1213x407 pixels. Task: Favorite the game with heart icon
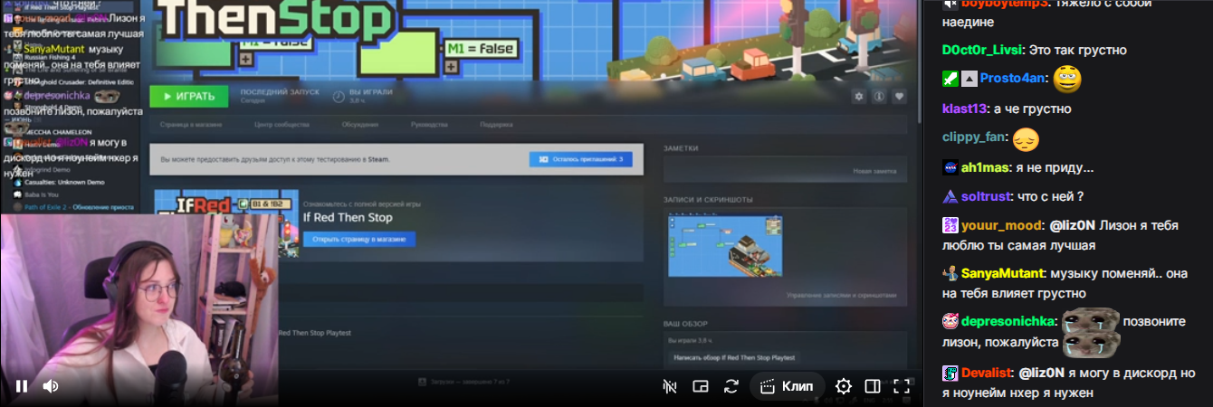coord(900,96)
